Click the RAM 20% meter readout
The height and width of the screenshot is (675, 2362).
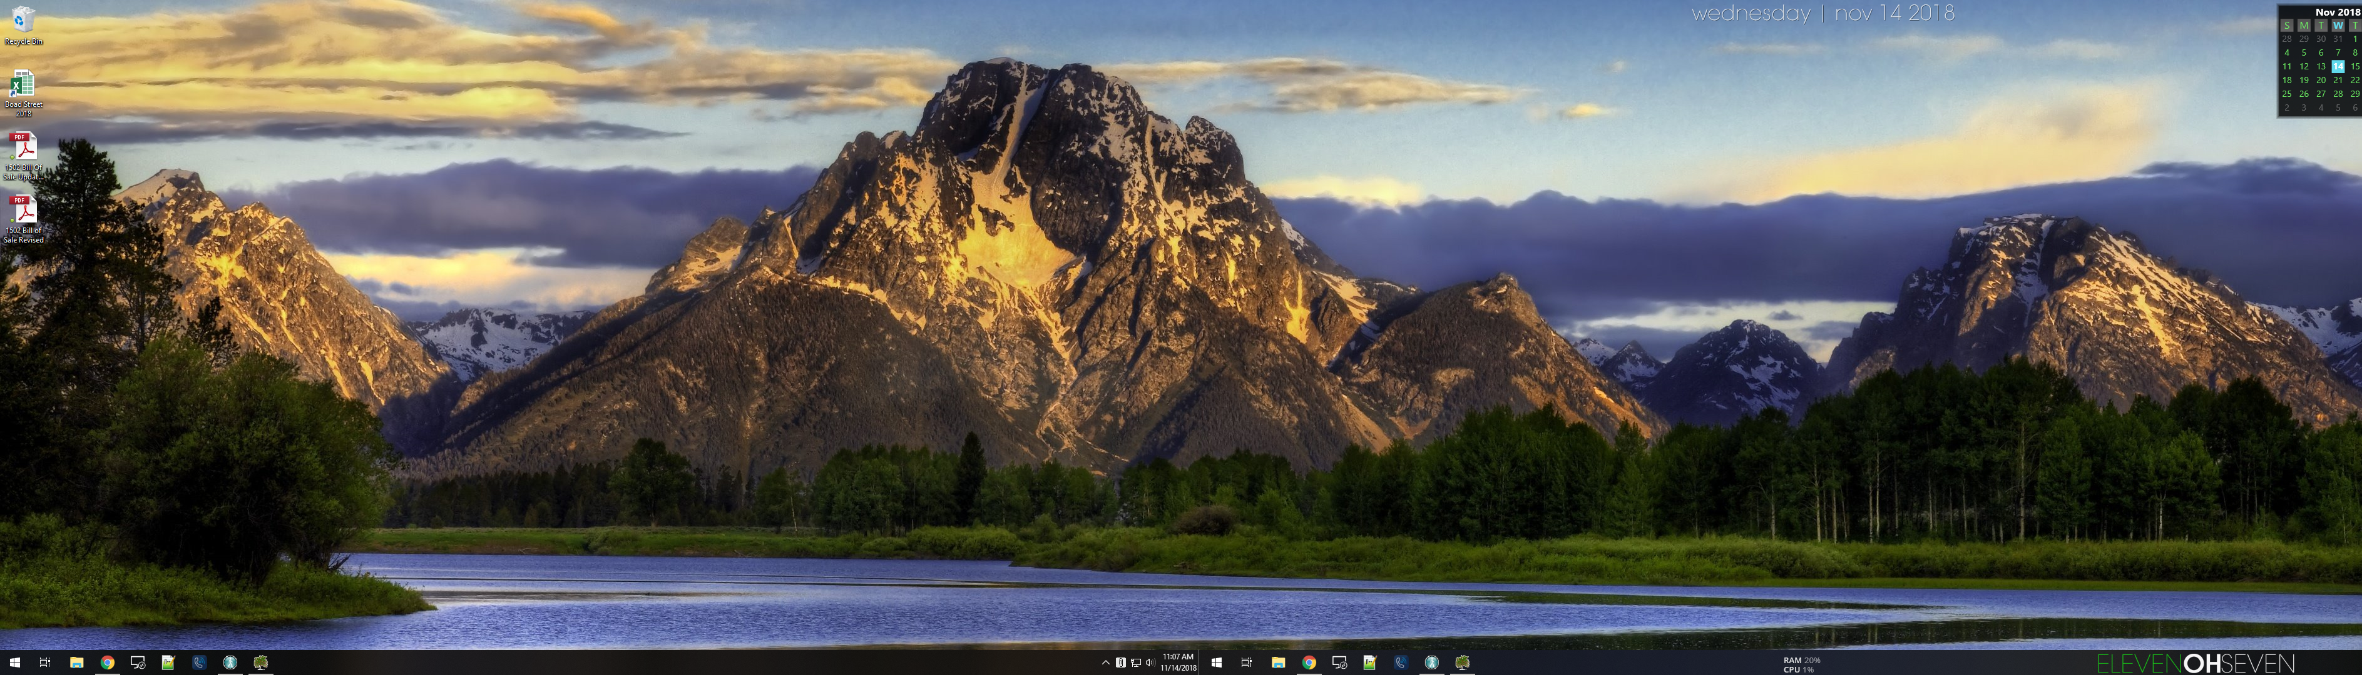point(1802,659)
